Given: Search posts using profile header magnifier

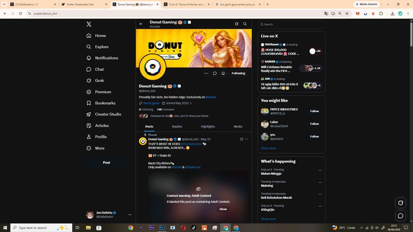Looking at the screenshot, I should click(245, 24).
